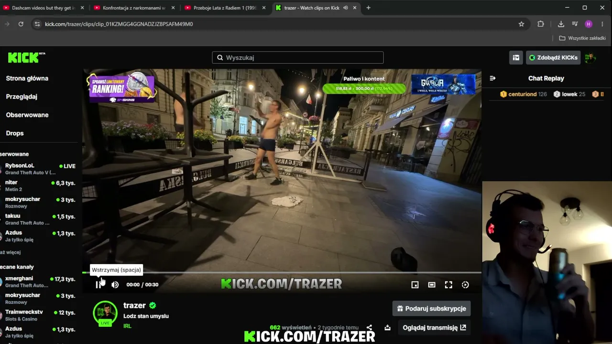Click centuriond in the chat leaderboard
612x344 pixels.
pyautogui.click(x=522, y=94)
